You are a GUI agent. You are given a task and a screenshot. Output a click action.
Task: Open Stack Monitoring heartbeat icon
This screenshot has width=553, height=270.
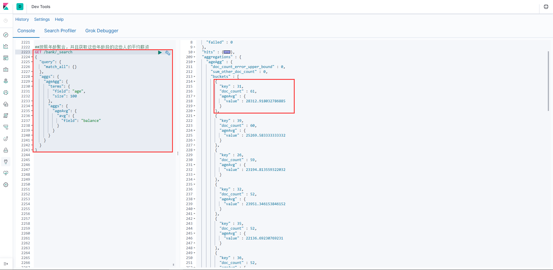[6, 173]
